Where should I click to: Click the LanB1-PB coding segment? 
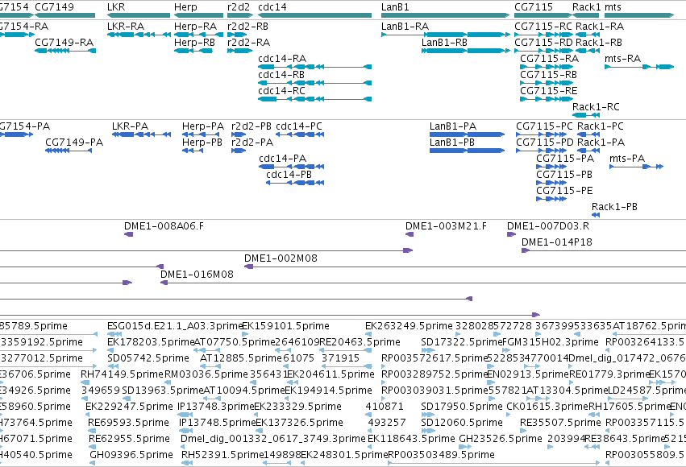(468, 151)
